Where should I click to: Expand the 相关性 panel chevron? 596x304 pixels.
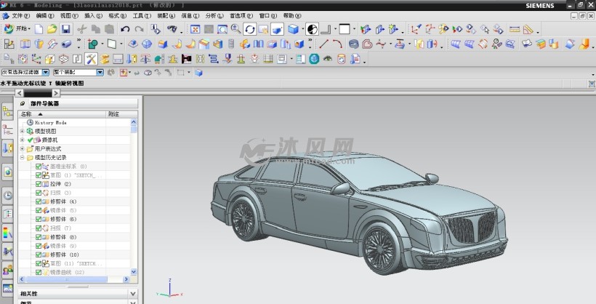click(x=133, y=293)
